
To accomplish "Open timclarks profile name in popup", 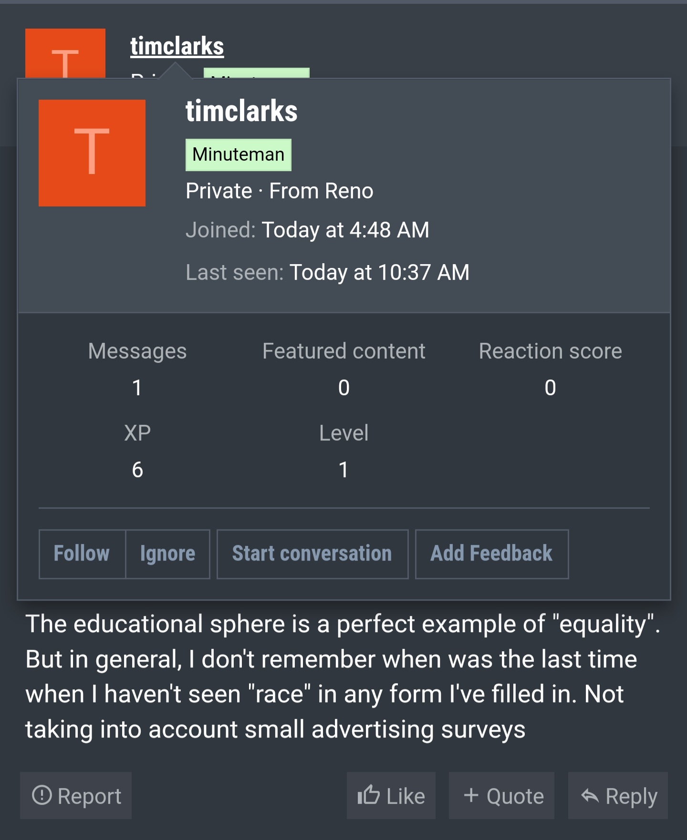I will pos(241,111).
